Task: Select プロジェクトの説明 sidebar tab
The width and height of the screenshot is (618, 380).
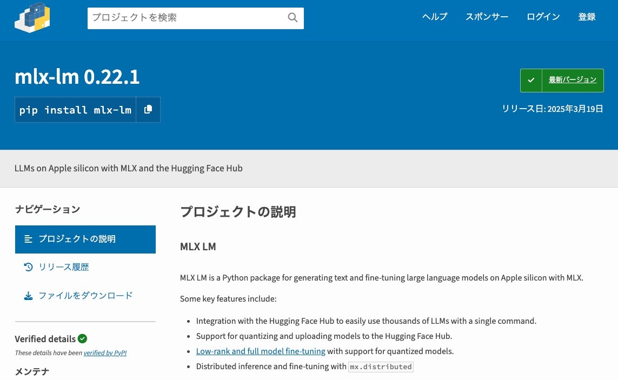Action: point(85,239)
